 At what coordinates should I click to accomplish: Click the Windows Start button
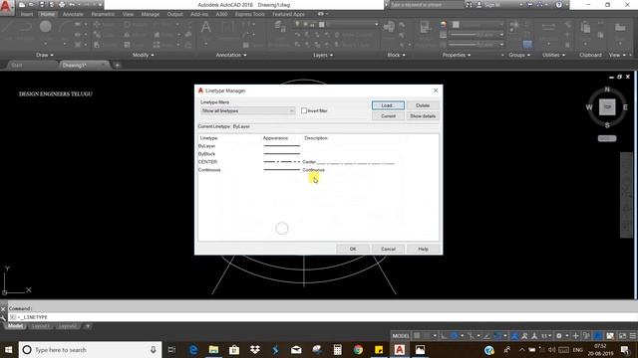click(x=8, y=349)
